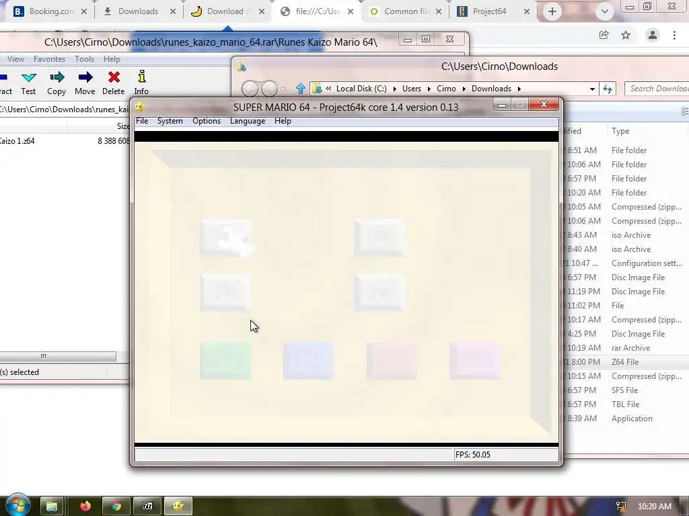
Task: Switch to the Project64 browser tab
Action: [489, 11]
